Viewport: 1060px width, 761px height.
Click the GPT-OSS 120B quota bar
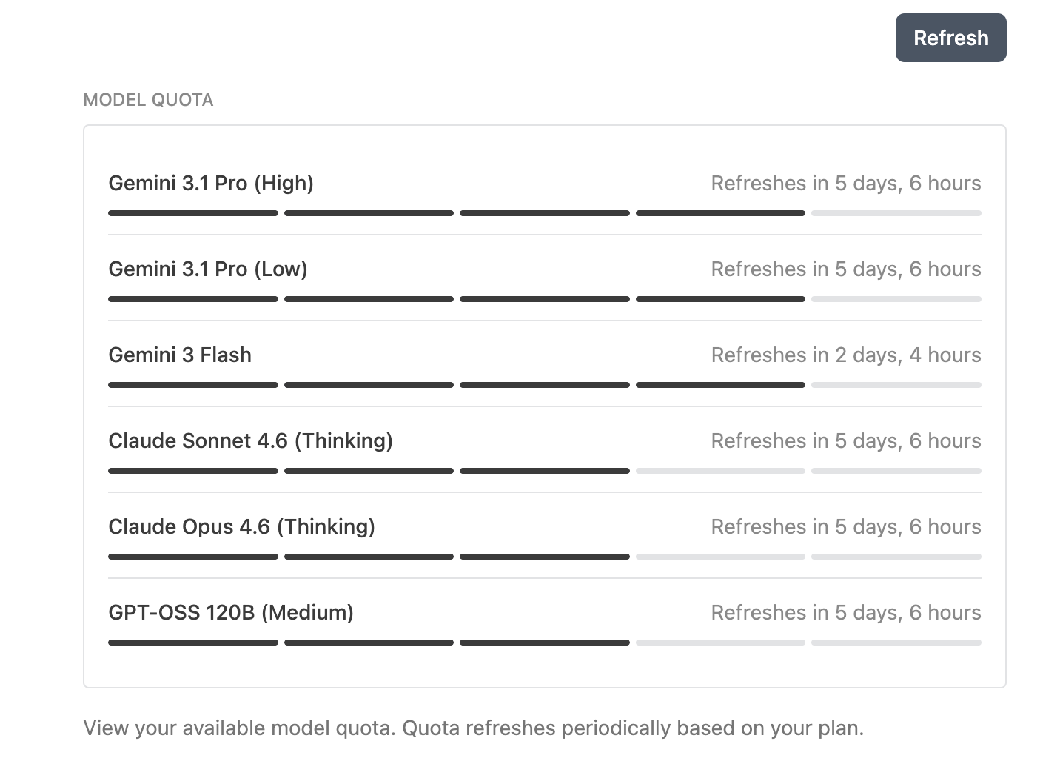click(544, 643)
